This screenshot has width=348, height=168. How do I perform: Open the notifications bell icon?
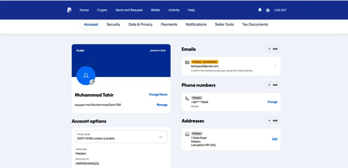[260, 10]
